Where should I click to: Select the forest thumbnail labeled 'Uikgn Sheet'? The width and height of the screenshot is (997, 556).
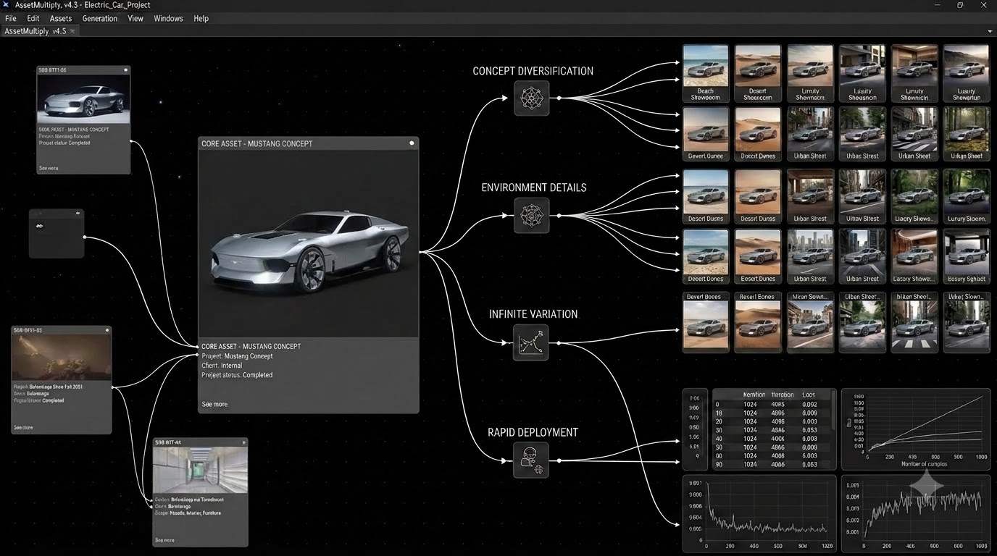[967, 134]
